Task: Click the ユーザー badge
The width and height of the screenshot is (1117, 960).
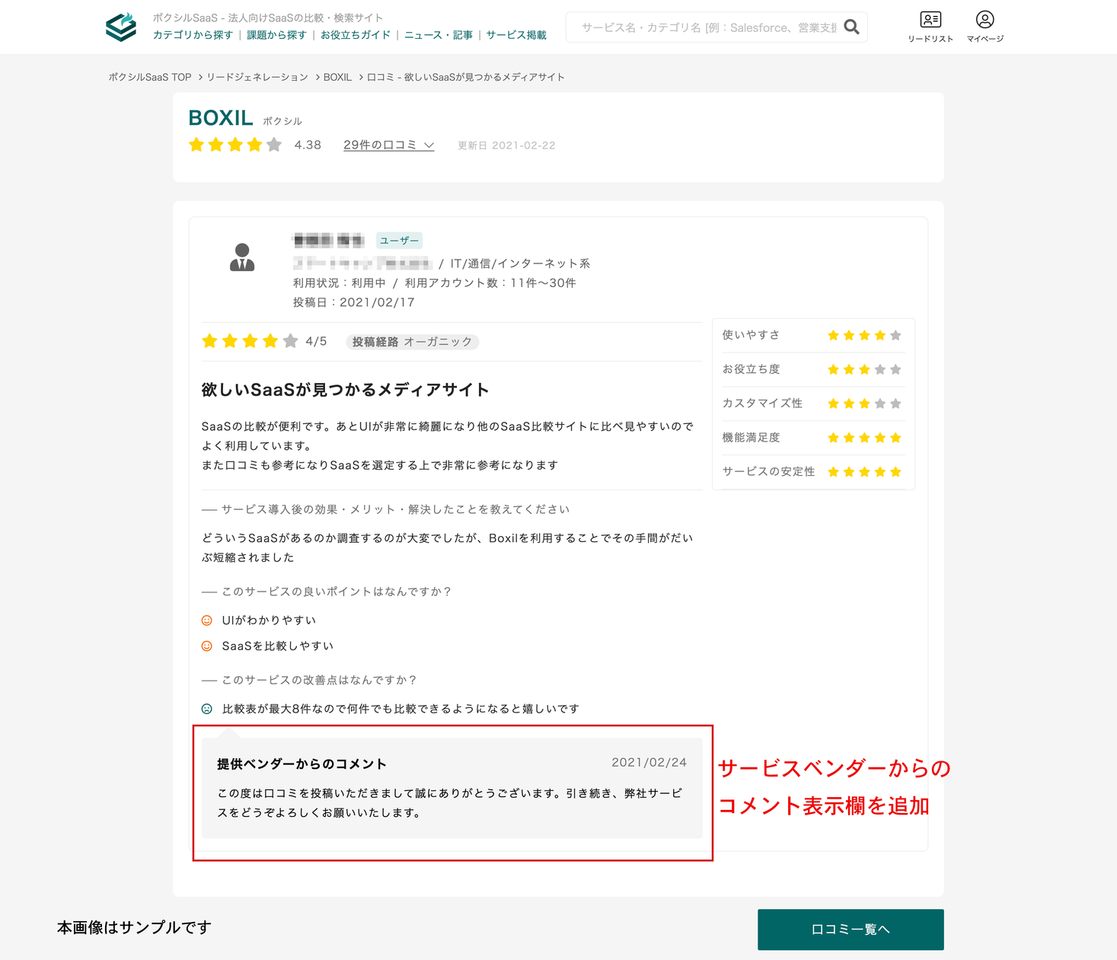Action: click(x=399, y=241)
